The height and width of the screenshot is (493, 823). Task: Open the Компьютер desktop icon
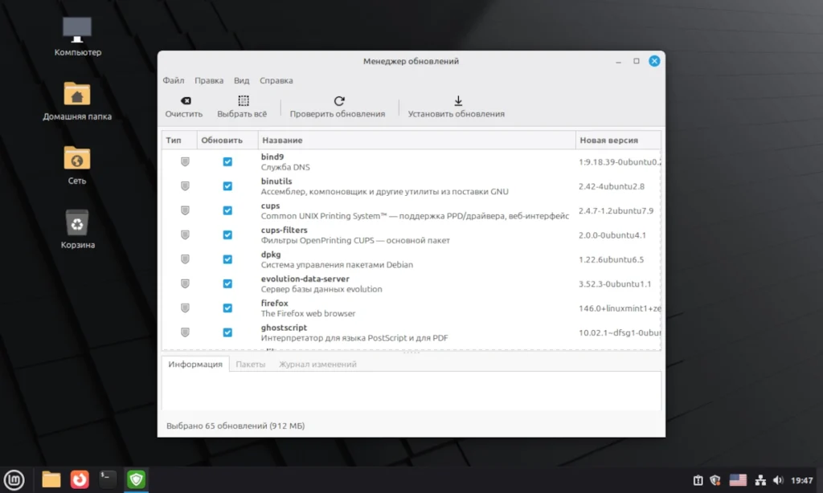pyautogui.click(x=77, y=35)
